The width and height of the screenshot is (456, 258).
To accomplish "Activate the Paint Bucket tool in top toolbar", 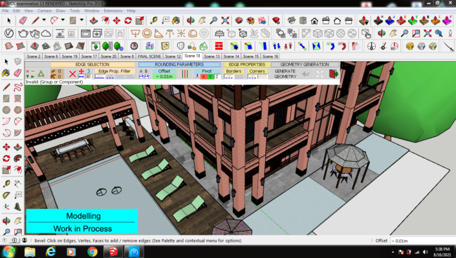I will coord(176,21).
